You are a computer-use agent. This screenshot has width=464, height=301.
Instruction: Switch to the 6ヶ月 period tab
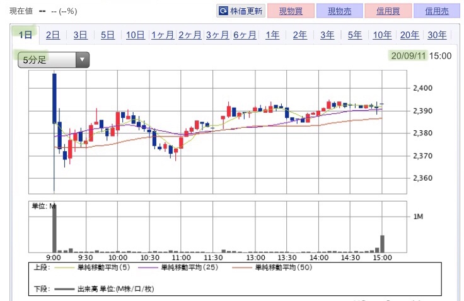tap(245, 35)
